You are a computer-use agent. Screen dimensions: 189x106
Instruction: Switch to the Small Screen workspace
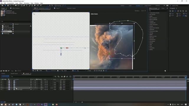tap(148, 6)
